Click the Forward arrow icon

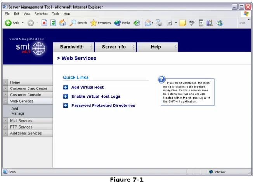tap(31, 23)
